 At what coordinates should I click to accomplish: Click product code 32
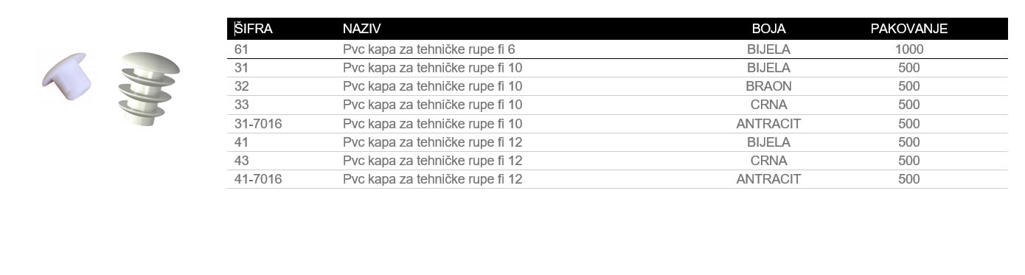pyautogui.click(x=242, y=86)
